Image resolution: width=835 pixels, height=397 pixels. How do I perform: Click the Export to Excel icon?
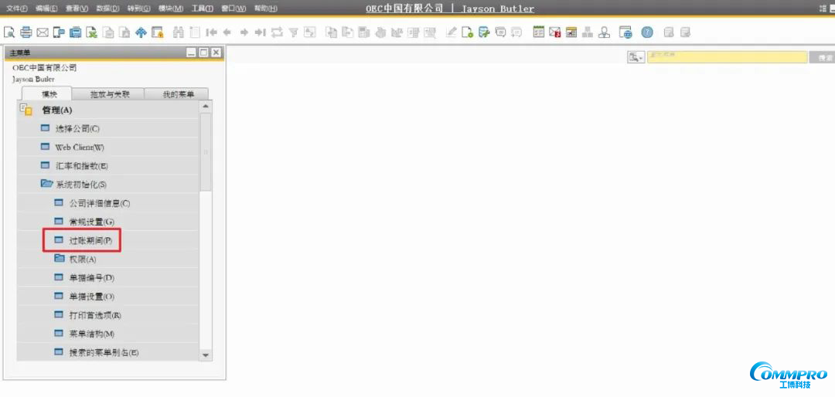tap(92, 32)
